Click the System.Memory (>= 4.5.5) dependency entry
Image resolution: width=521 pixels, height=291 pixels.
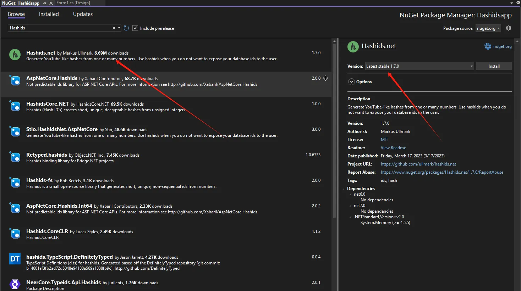click(x=385, y=223)
